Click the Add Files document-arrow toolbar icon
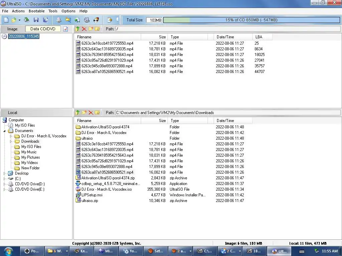 click(x=110, y=20)
